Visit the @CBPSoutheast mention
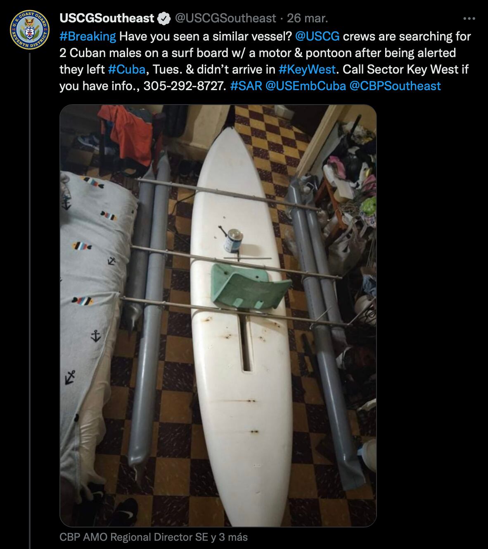This screenshot has height=549, width=488. tap(395, 86)
